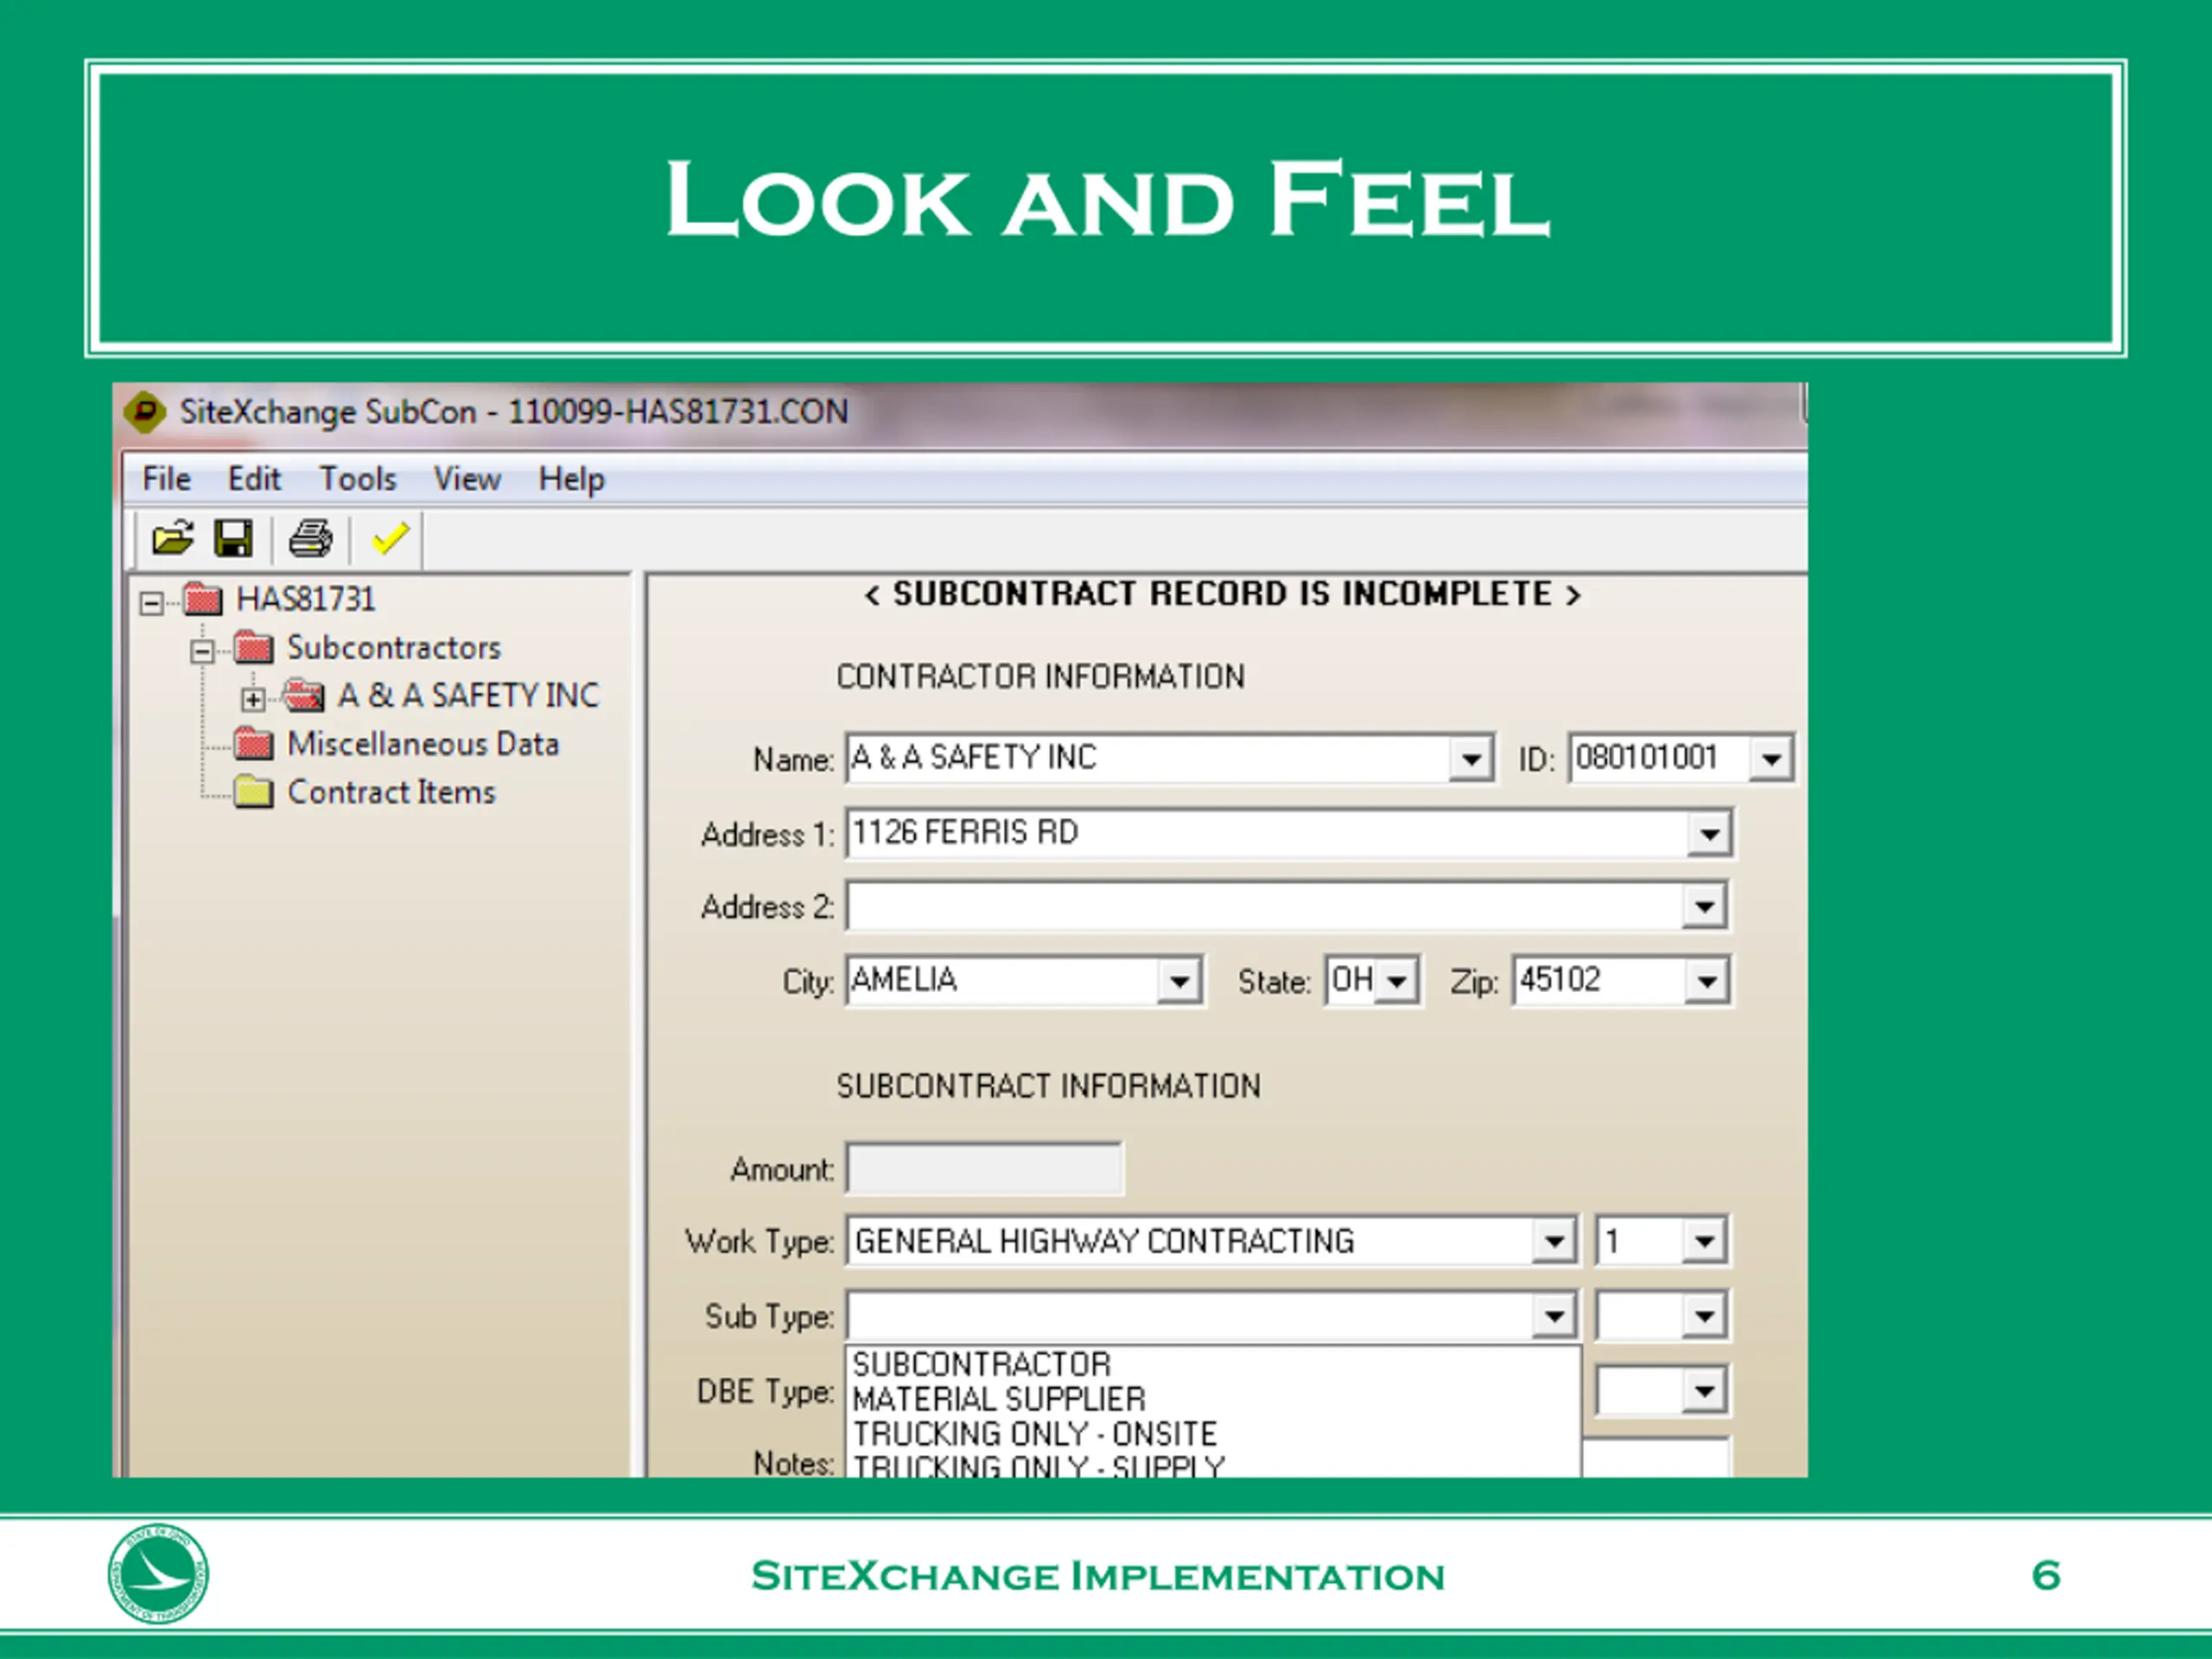Click the Contract Items yellow folder icon
Image resolution: width=2212 pixels, height=1659 pixels.
pyautogui.click(x=254, y=791)
